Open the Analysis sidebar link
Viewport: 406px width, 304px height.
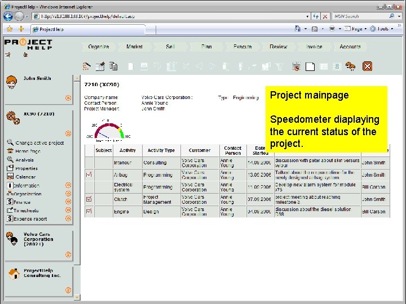pyautogui.click(x=24, y=160)
